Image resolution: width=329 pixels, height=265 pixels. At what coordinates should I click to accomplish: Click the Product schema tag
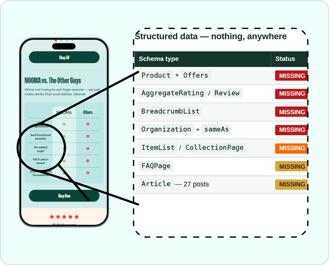coord(156,75)
